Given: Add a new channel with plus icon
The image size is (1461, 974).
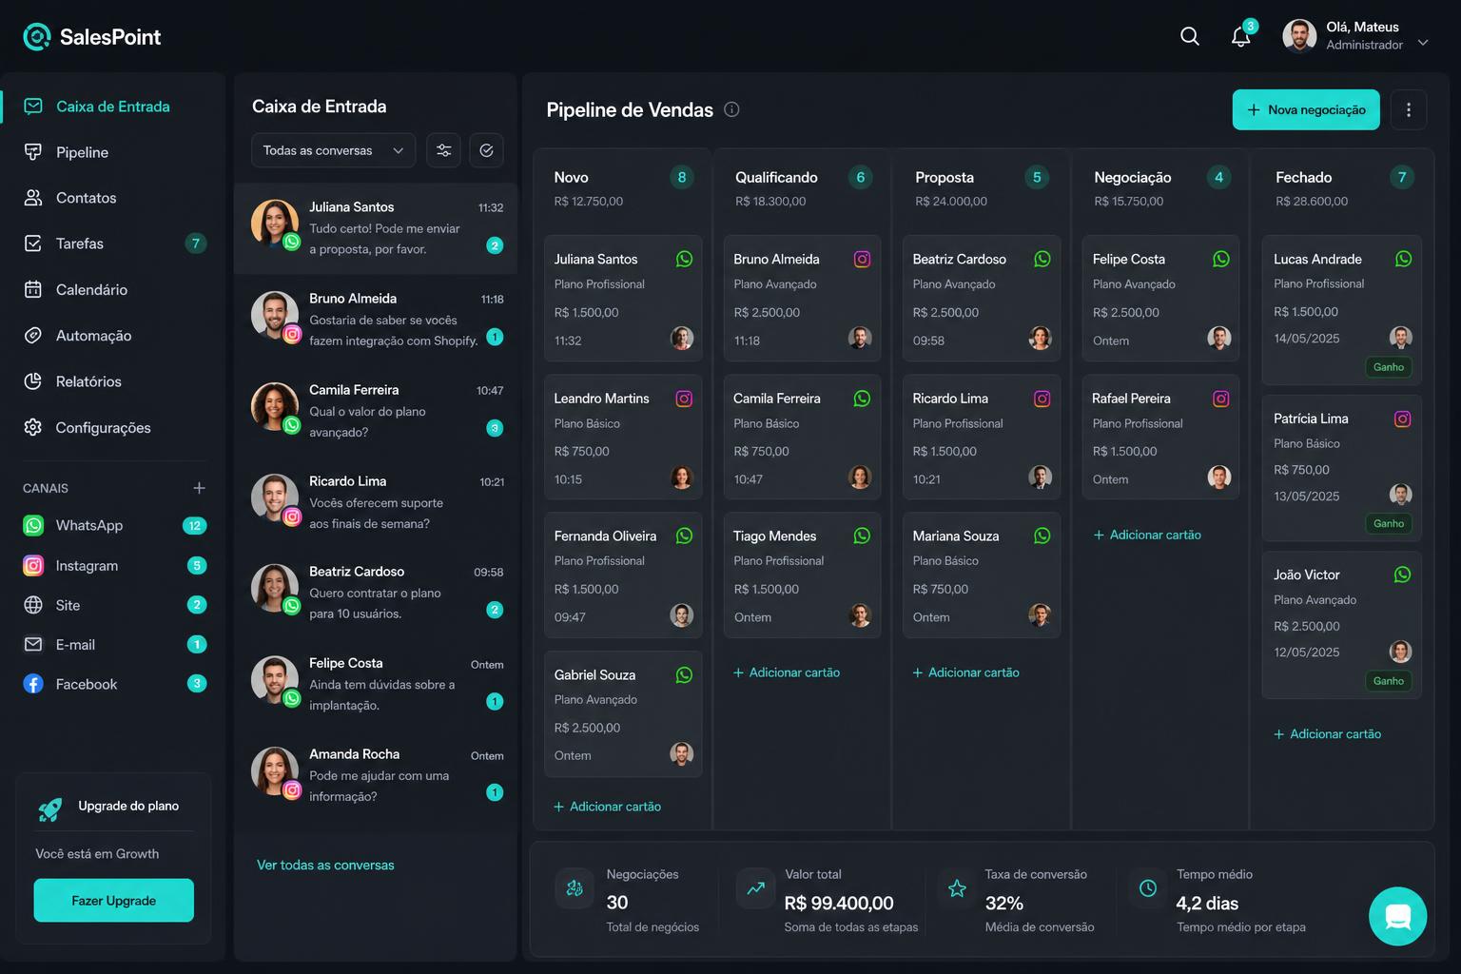Looking at the screenshot, I should coord(199,488).
